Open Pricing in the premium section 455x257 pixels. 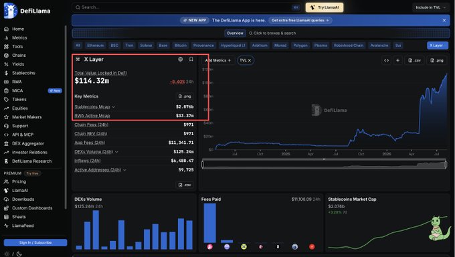15,181
